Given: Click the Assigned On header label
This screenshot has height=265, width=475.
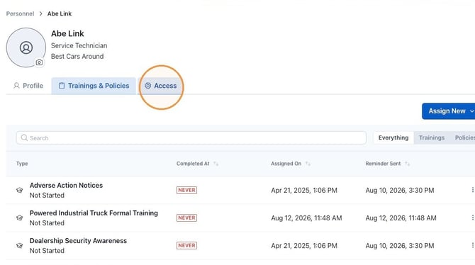Looking at the screenshot, I should point(286,164).
